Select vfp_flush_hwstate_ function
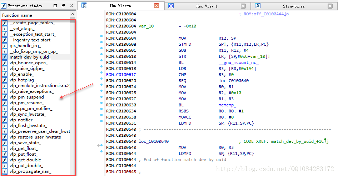Screen dimensions: 338x176 [x=28, y=126]
